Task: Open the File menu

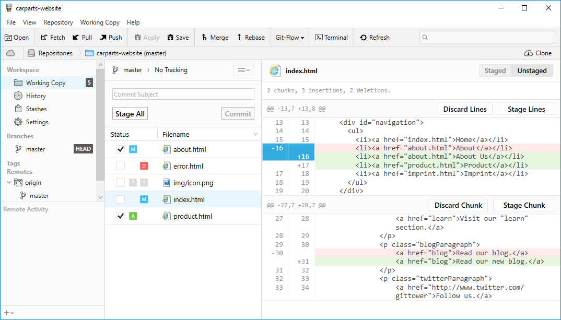Action: point(11,22)
